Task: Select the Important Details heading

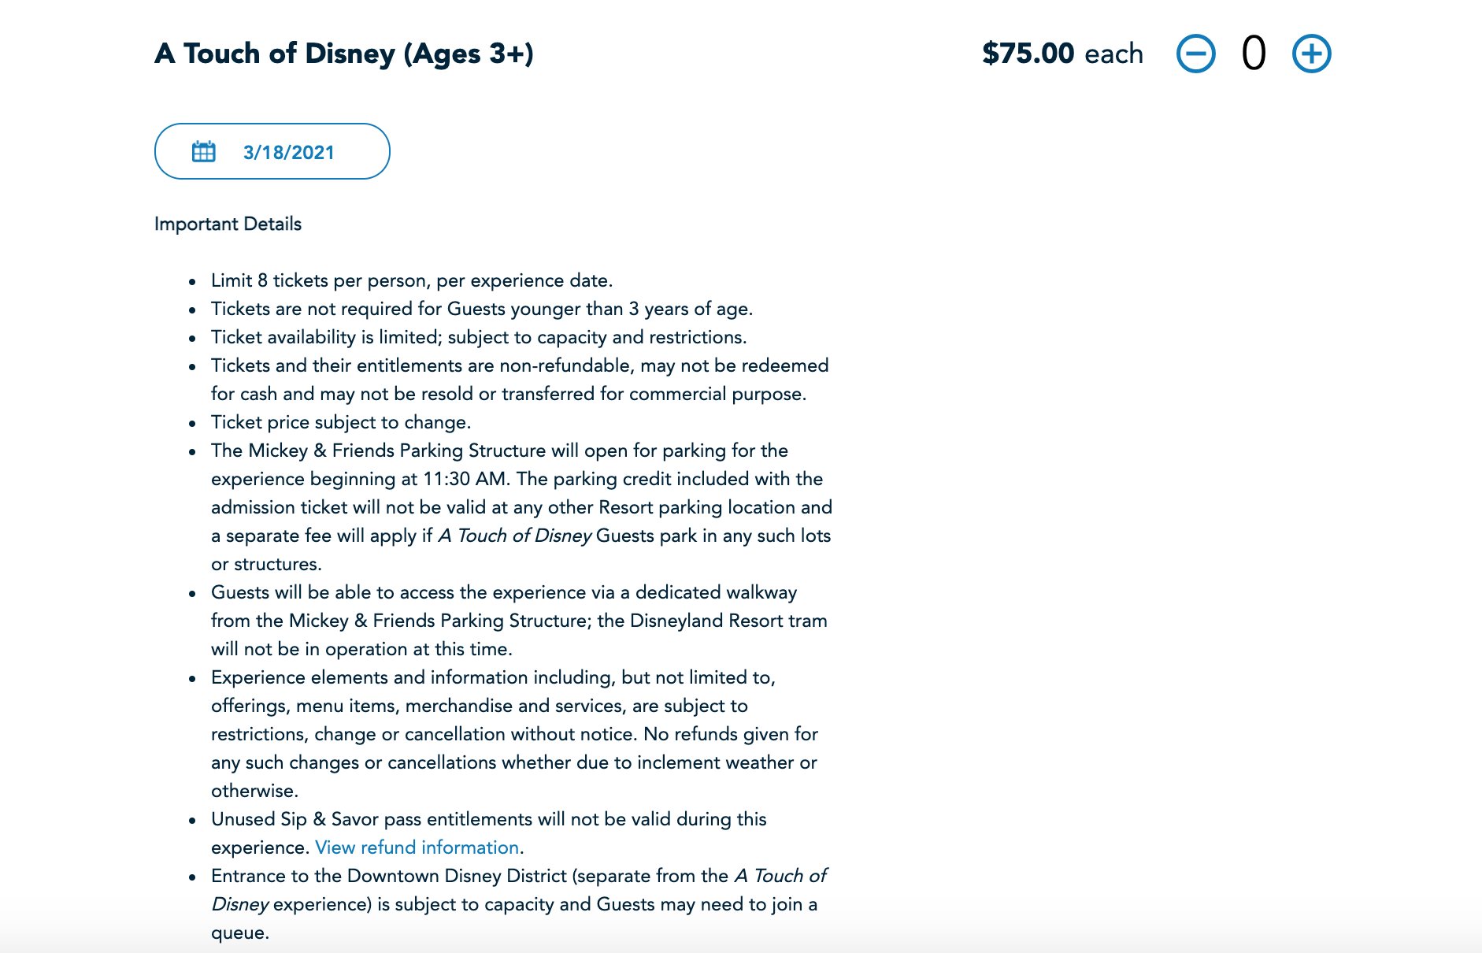Action: [228, 224]
